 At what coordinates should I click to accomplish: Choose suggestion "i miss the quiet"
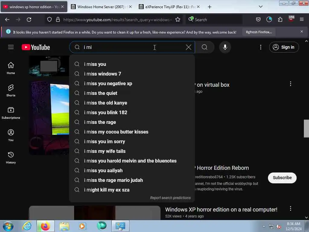[132, 93]
